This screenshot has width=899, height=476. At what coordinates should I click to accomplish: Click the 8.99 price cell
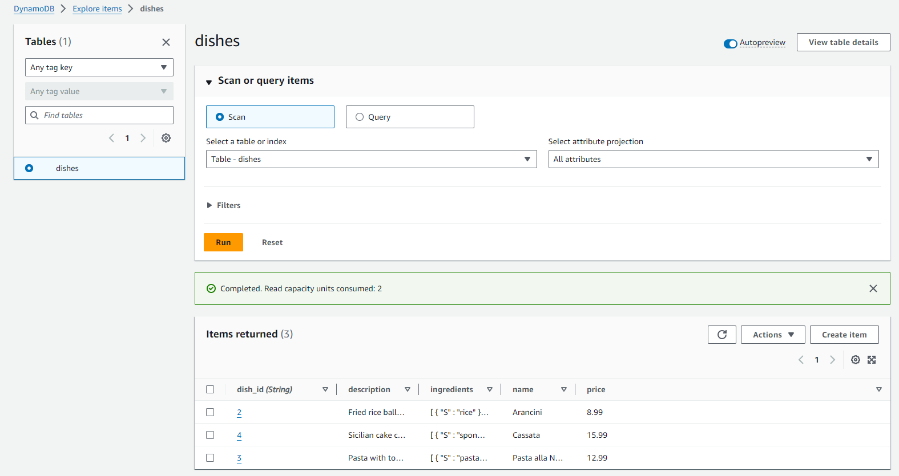tap(595, 412)
